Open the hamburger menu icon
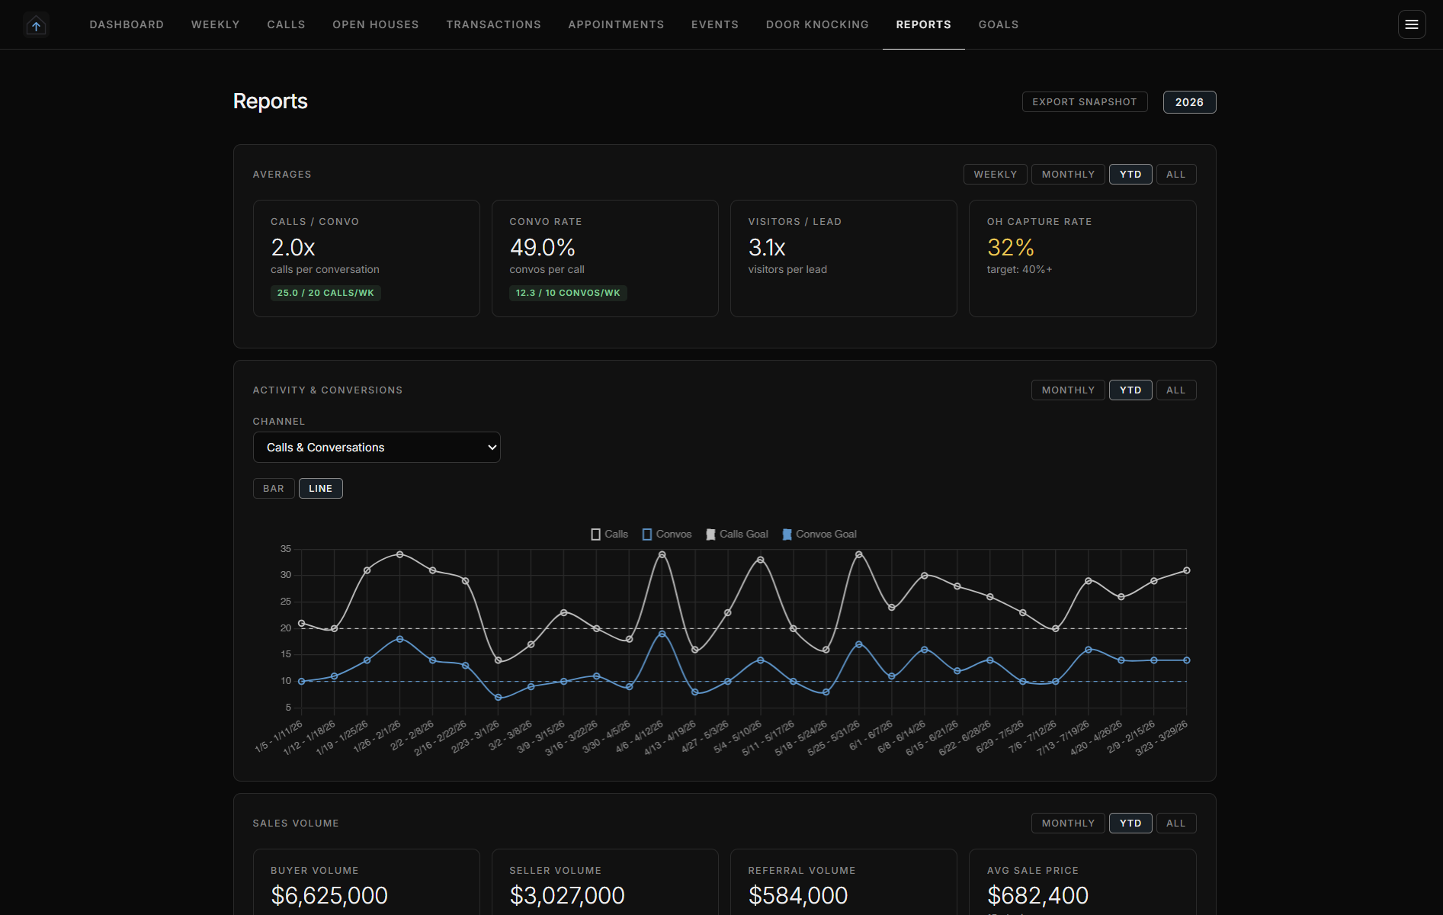 tap(1412, 24)
